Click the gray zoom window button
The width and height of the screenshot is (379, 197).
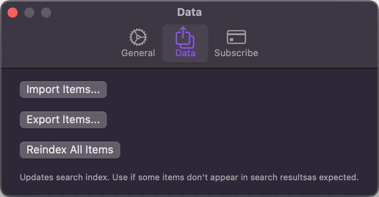click(46, 13)
